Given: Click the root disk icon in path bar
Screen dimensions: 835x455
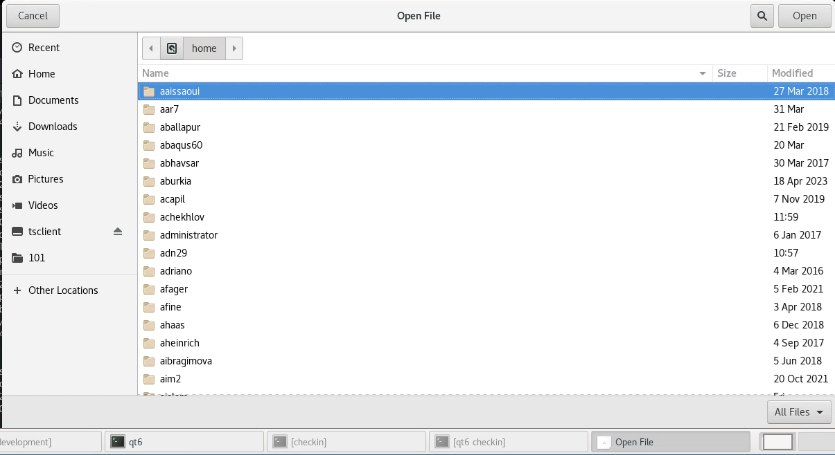Looking at the screenshot, I should pyautogui.click(x=172, y=48).
